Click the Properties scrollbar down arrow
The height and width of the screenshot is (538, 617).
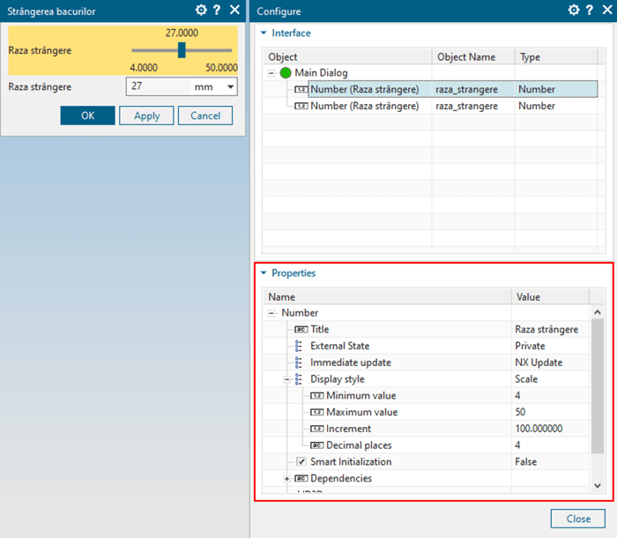[x=598, y=486]
